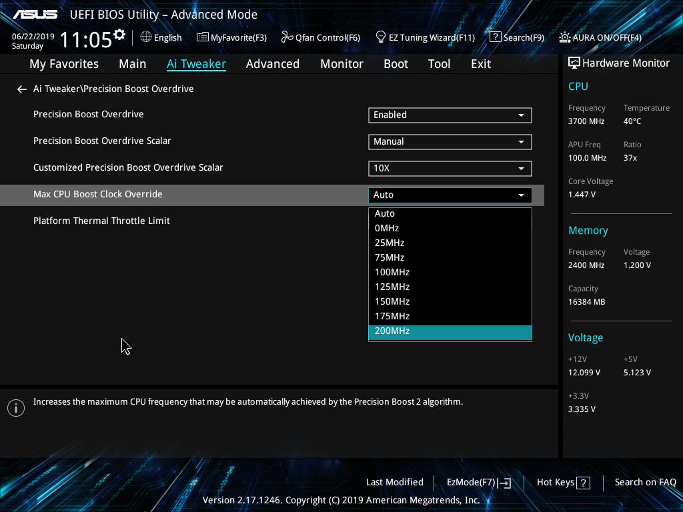This screenshot has width=683, height=512.
Task: Open the My Favorites tab
Action: pyautogui.click(x=64, y=64)
